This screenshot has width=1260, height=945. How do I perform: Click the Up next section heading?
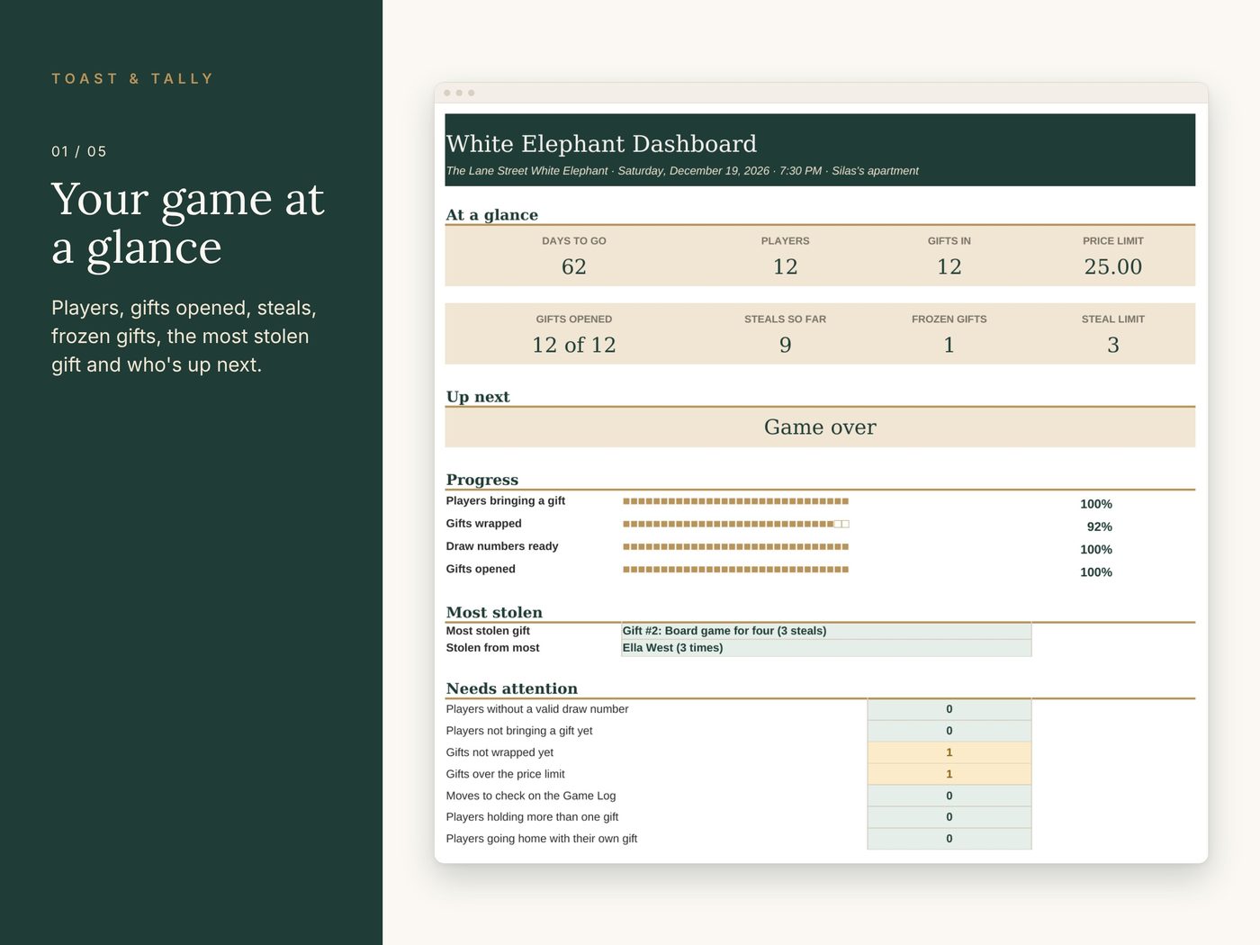pos(478,397)
